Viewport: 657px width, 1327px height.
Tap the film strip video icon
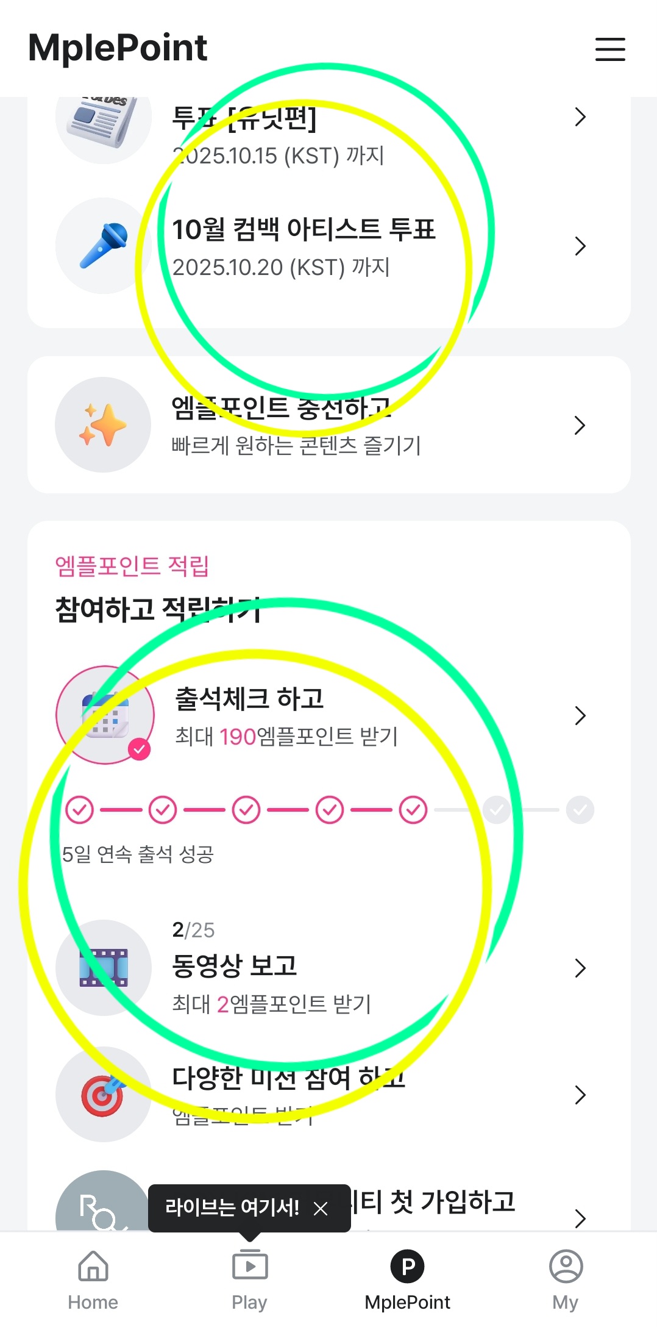click(104, 968)
